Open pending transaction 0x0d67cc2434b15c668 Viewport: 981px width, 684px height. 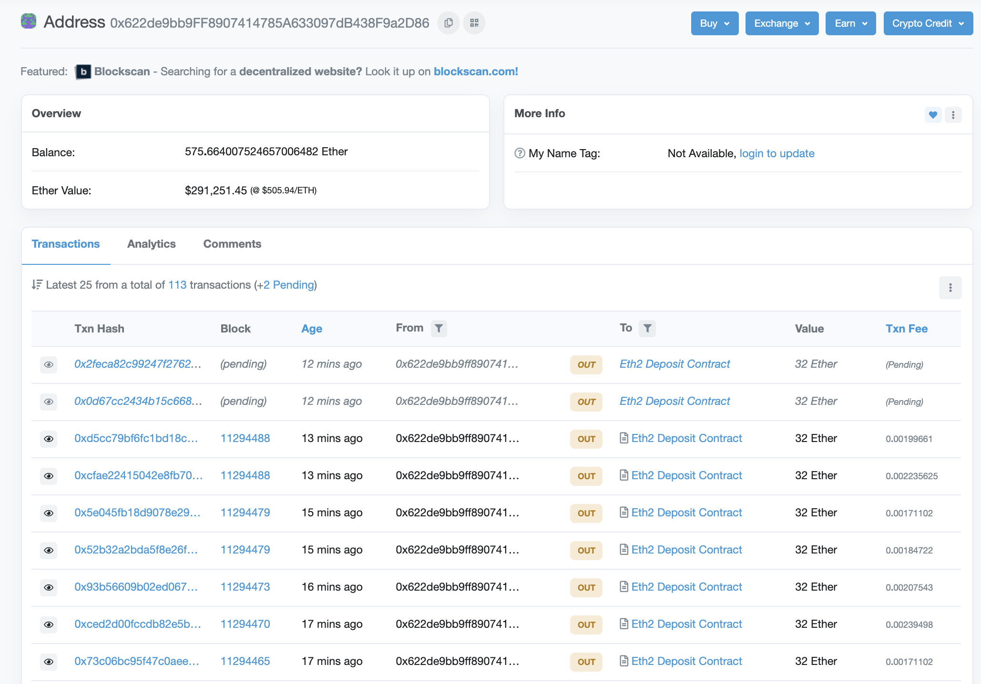tap(138, 401)
